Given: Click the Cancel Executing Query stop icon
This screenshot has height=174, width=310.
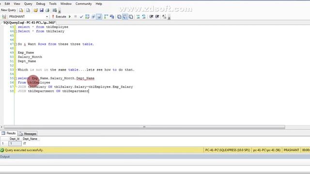Looking at the screenshot, I should pyautogui.click(x=76, y=17).
